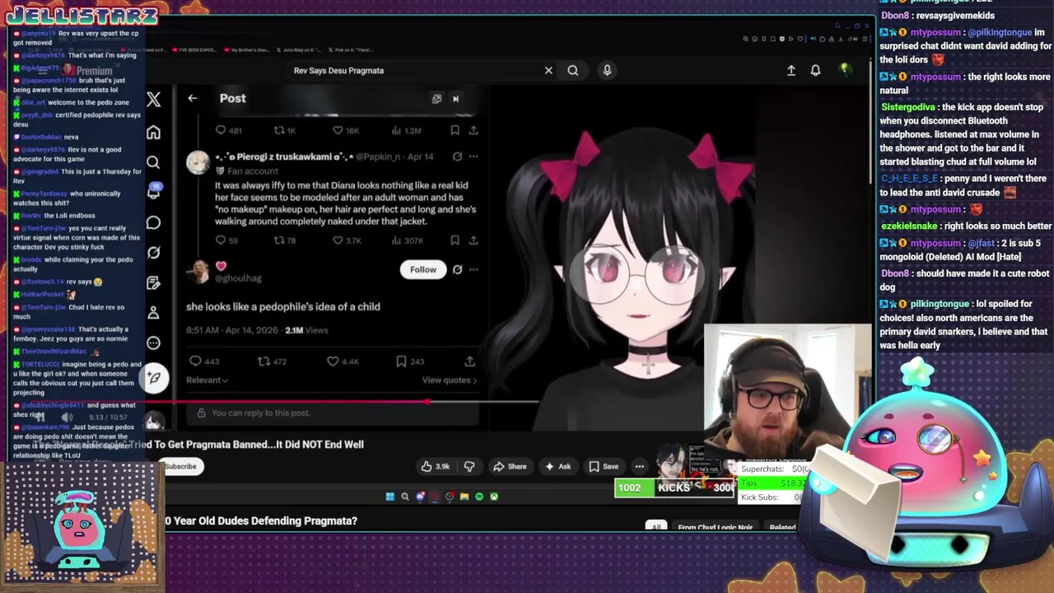Click the YouTube Share button
The width and height of the screenshot is (1054, 593).
[x=510, y=466]
